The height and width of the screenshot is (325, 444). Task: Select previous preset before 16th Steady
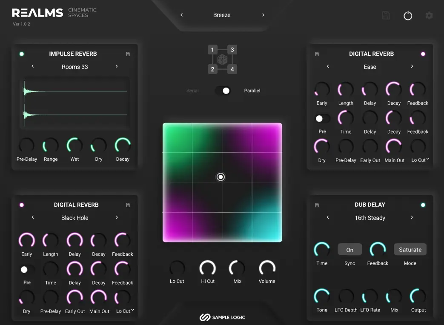(x=328, y=217)
